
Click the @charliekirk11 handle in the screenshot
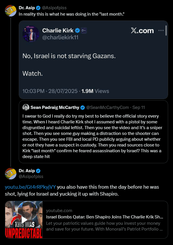coord(61,37)
